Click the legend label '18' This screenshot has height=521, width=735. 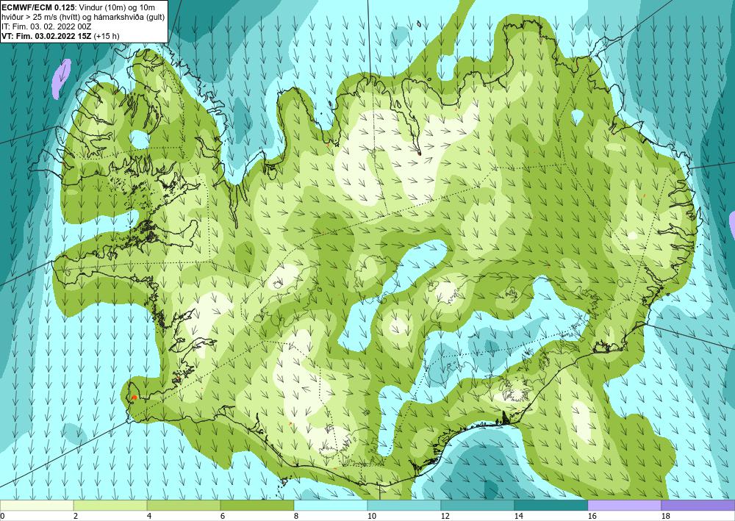tap(665, 517)
